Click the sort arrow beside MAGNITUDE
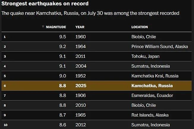 (43, 26)
